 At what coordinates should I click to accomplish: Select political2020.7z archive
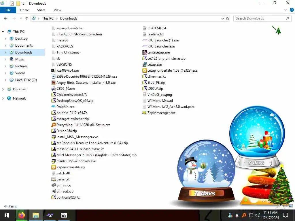tap(68, 197)
